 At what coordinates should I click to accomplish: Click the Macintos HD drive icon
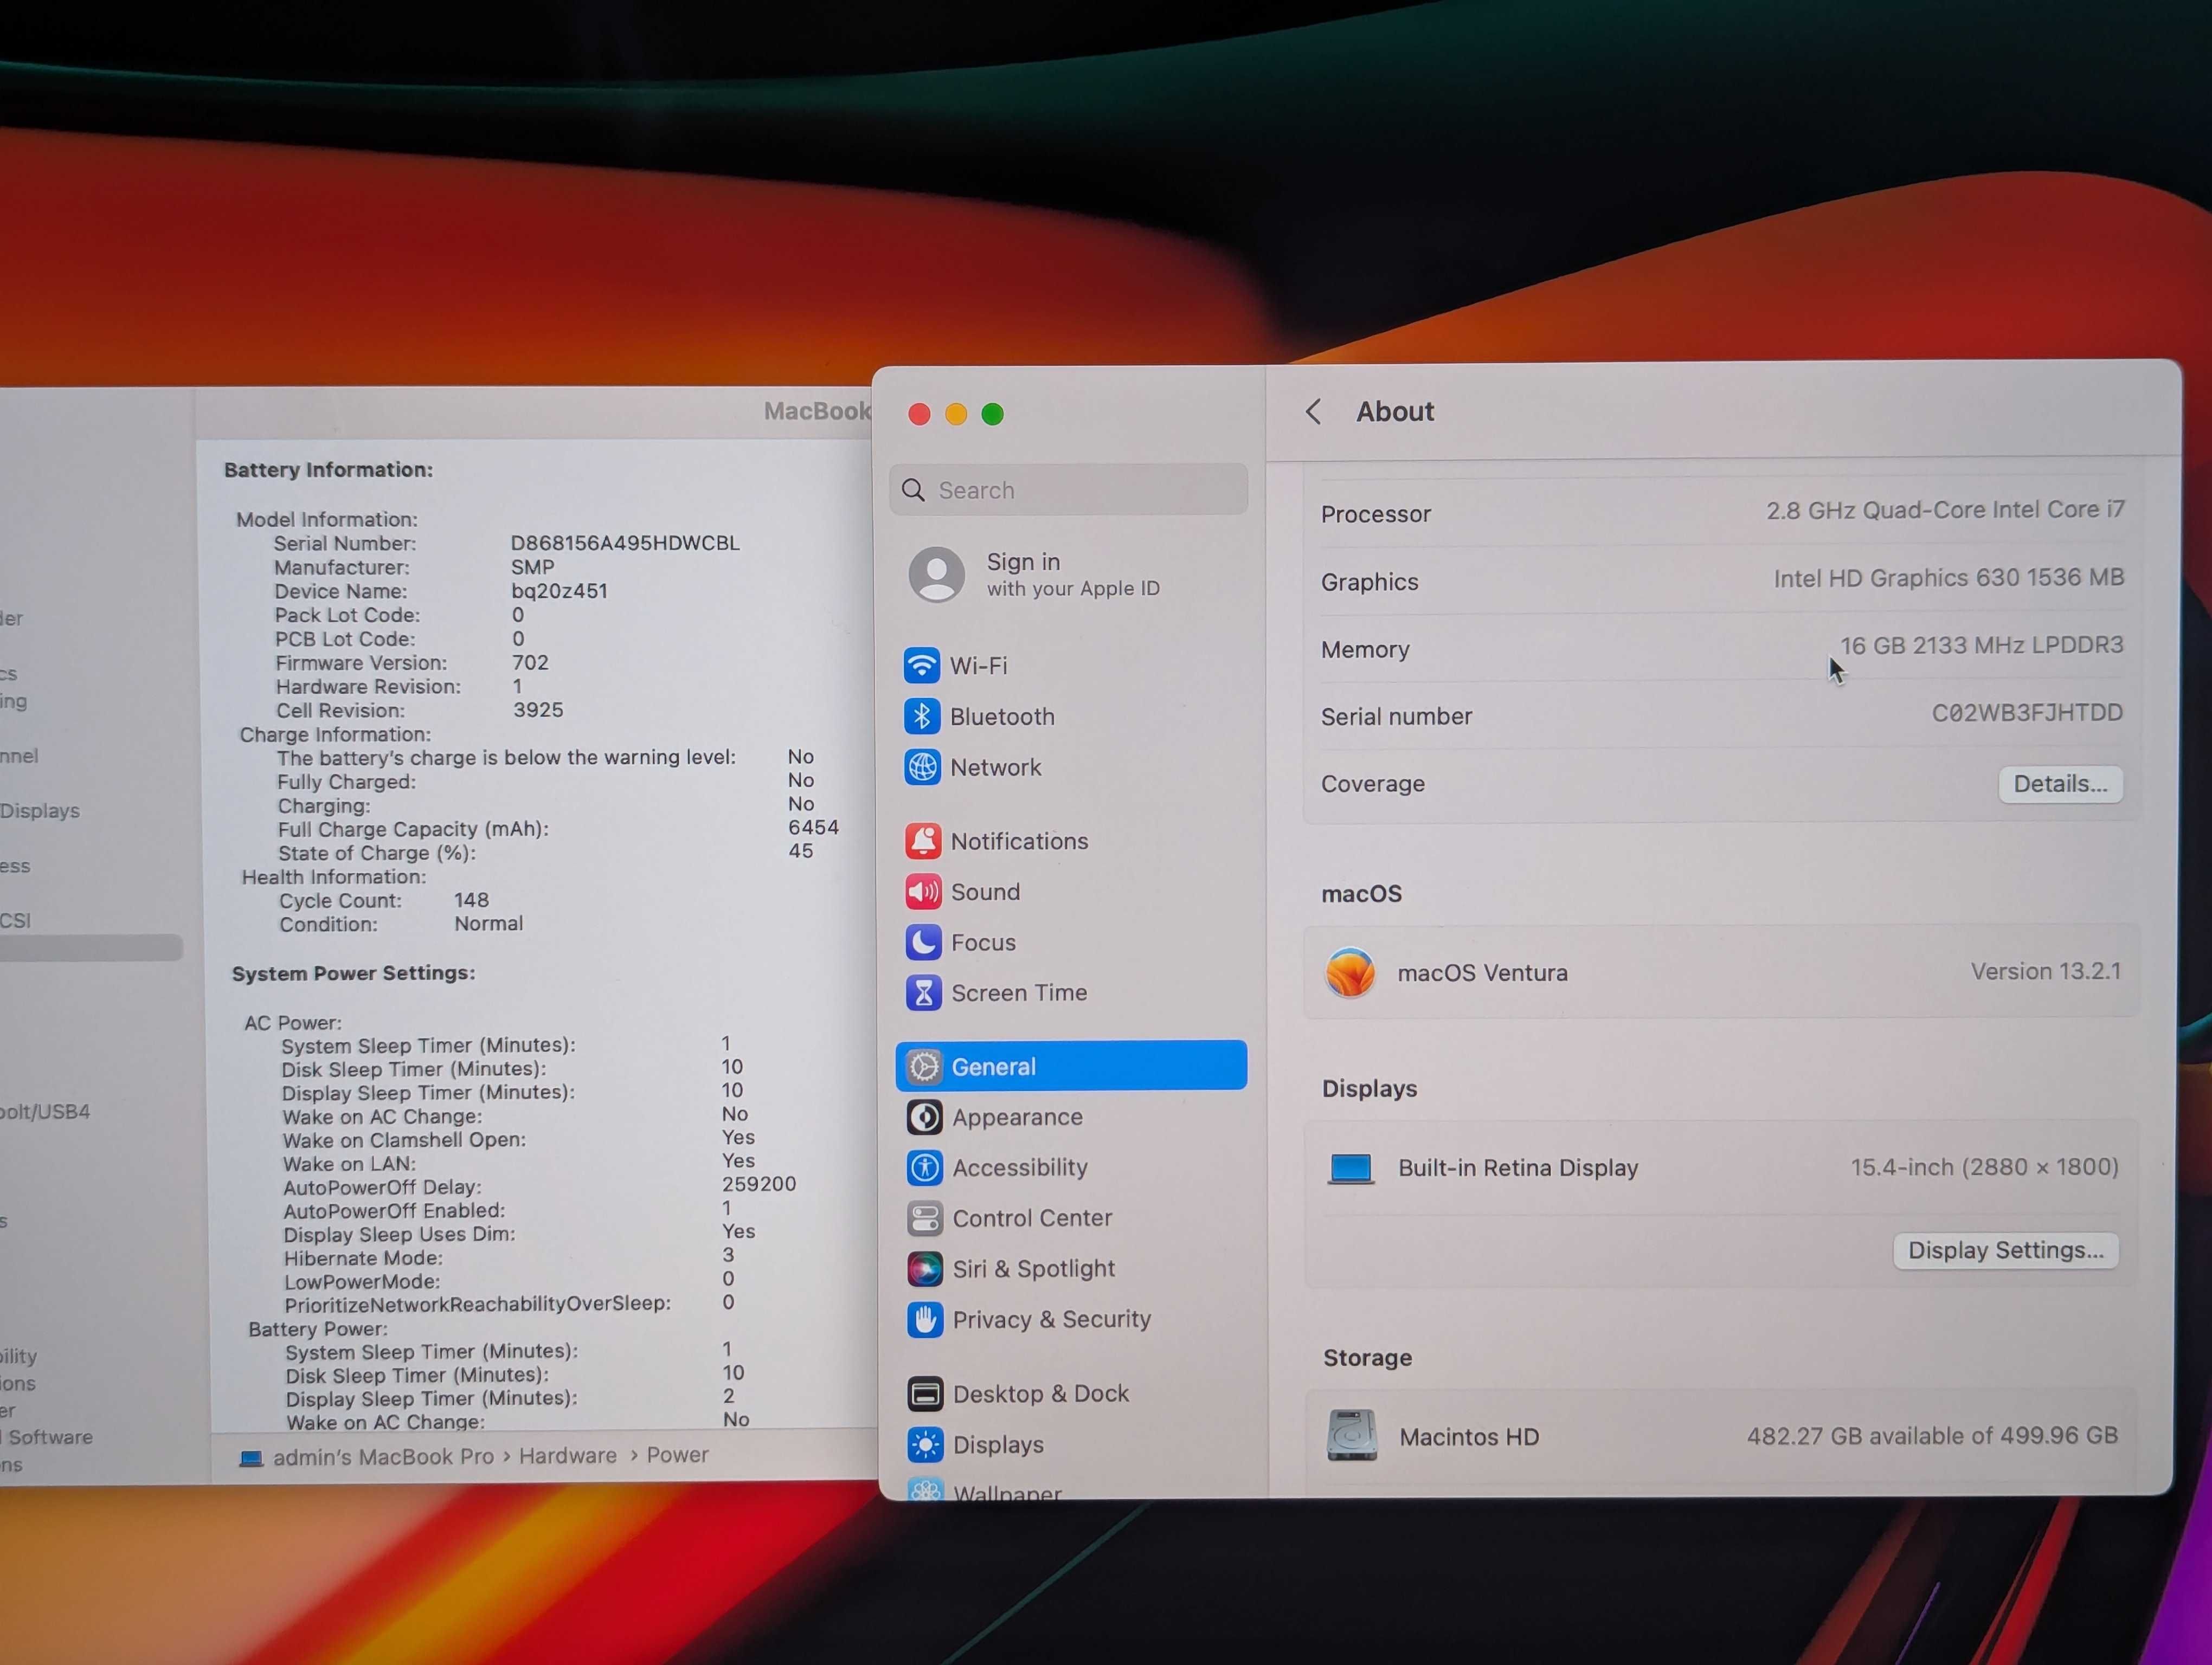[x=1352, y=1435]
